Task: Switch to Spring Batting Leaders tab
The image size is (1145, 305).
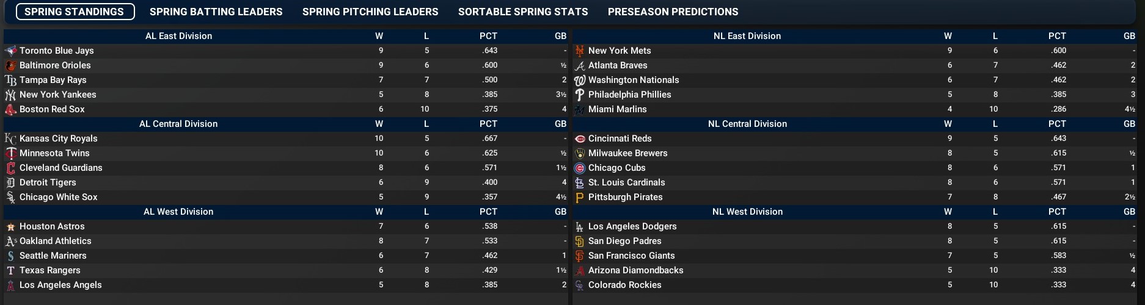Action: click(216, 12)
